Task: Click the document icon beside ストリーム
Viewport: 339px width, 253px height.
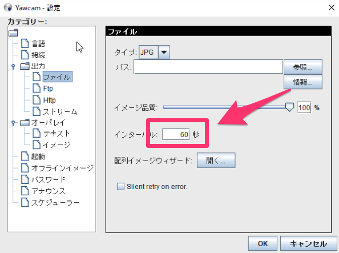Action: tap(37, 111)
